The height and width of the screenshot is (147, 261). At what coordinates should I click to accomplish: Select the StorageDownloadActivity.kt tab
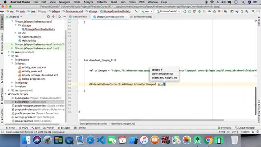click(110, 17)
